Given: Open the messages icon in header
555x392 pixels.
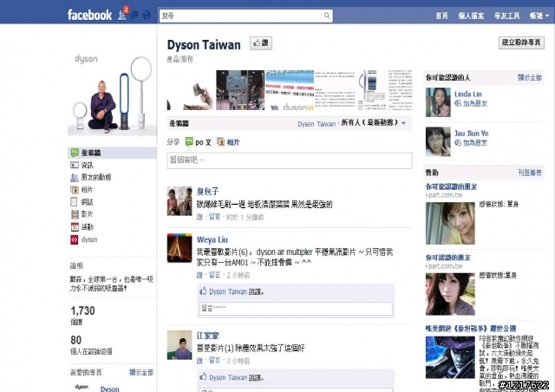Looking at the screenshot, I should 135,16.
